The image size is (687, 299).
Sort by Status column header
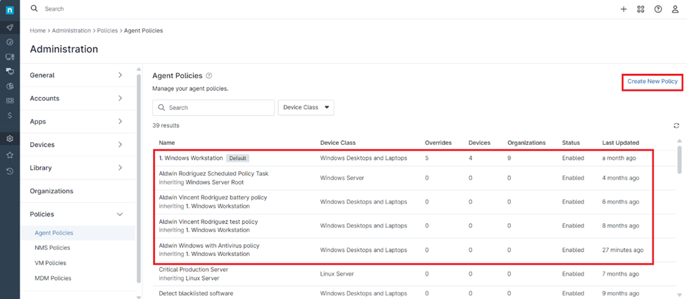tap(571, 143)
